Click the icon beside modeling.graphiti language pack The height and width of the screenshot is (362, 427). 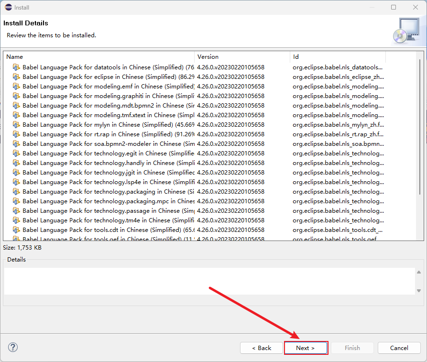16,96
